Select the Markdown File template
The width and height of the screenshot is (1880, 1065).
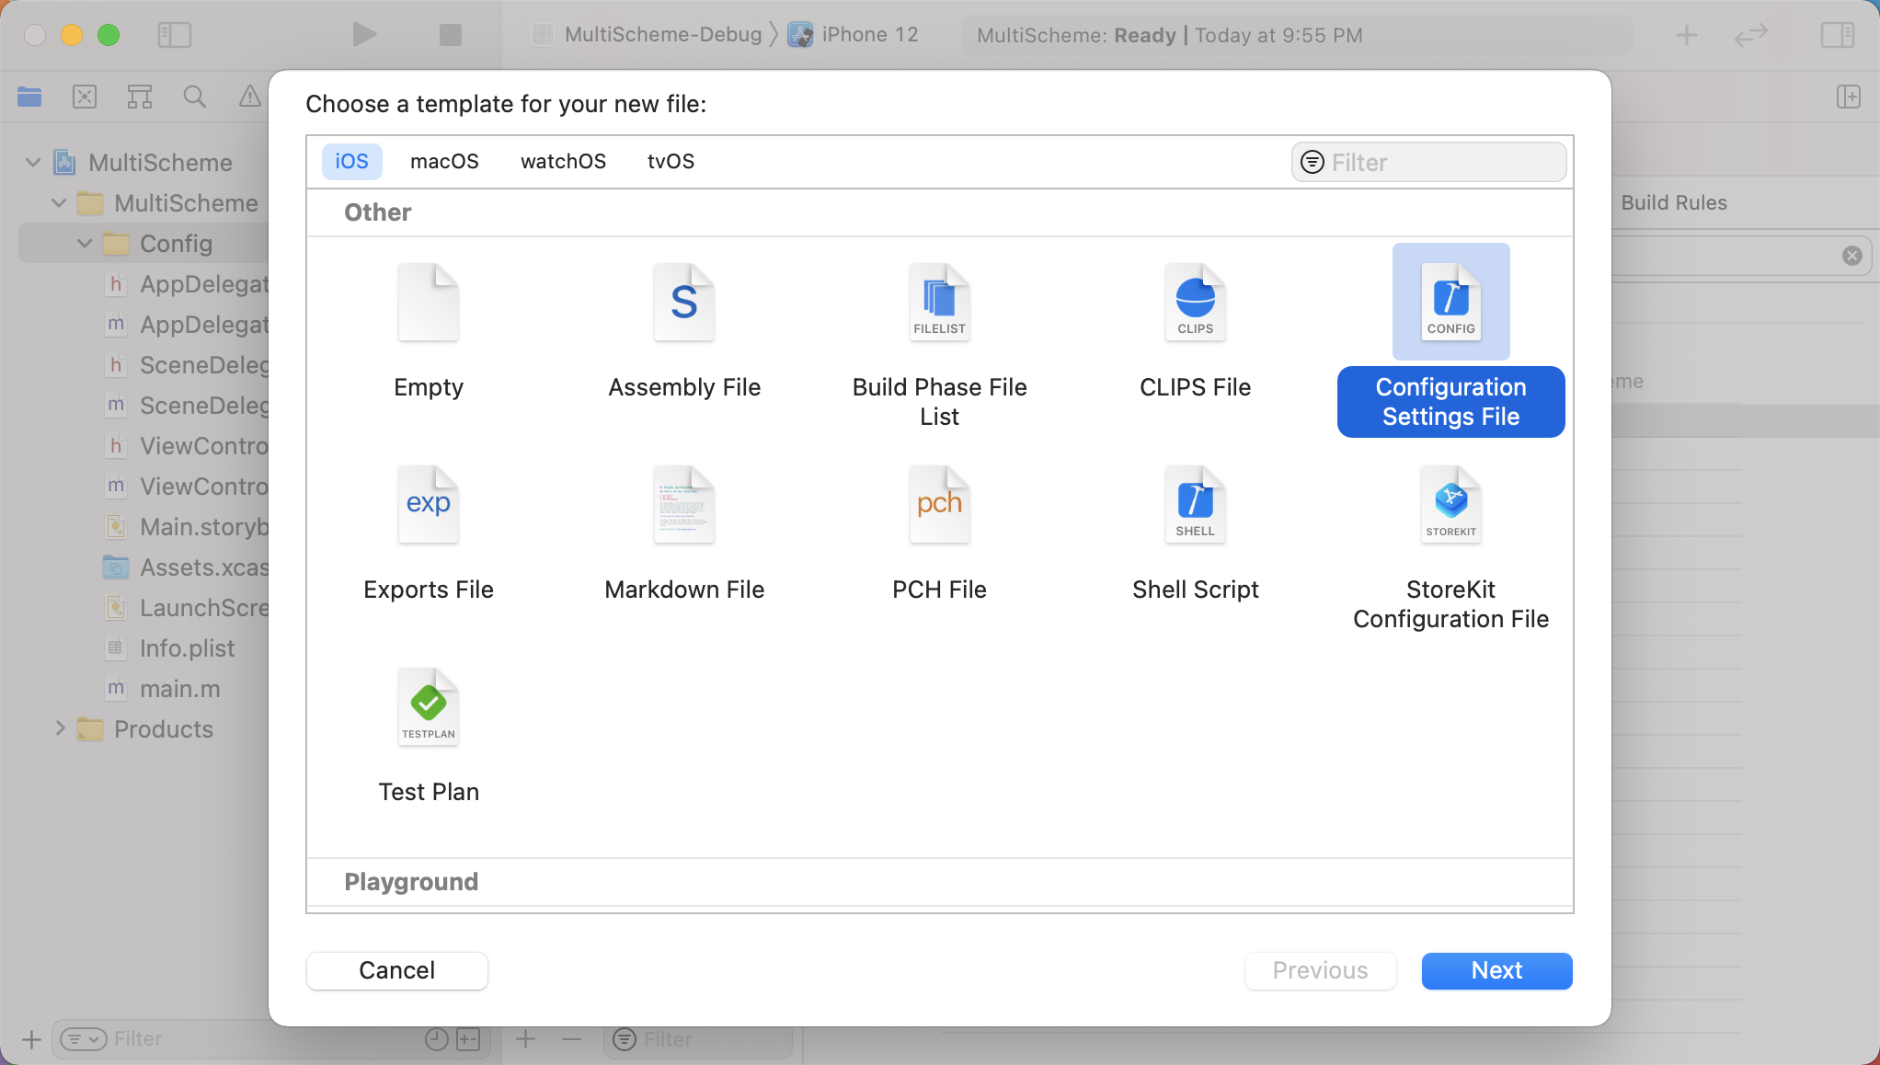pos(683,505)
